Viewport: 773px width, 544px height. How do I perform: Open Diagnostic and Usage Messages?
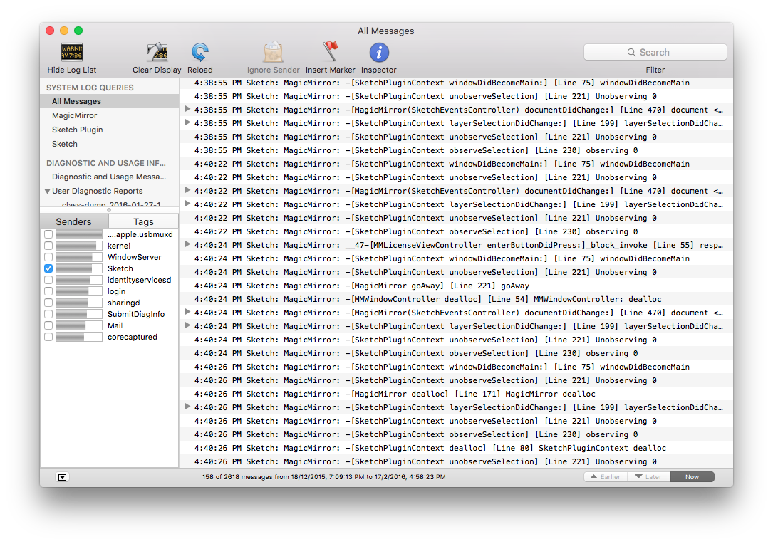pyautogui.click(x=110, y=177)
